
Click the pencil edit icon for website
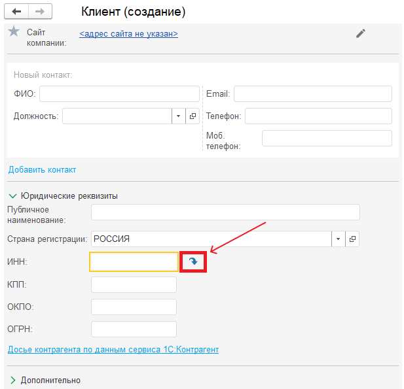pyautogui.click(x=361, y=33)
